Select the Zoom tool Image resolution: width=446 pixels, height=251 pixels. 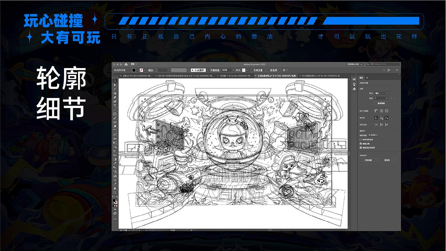115,192
